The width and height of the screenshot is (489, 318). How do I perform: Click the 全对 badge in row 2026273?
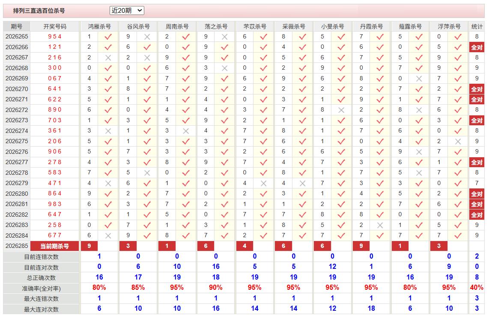(x=477, y=121)
